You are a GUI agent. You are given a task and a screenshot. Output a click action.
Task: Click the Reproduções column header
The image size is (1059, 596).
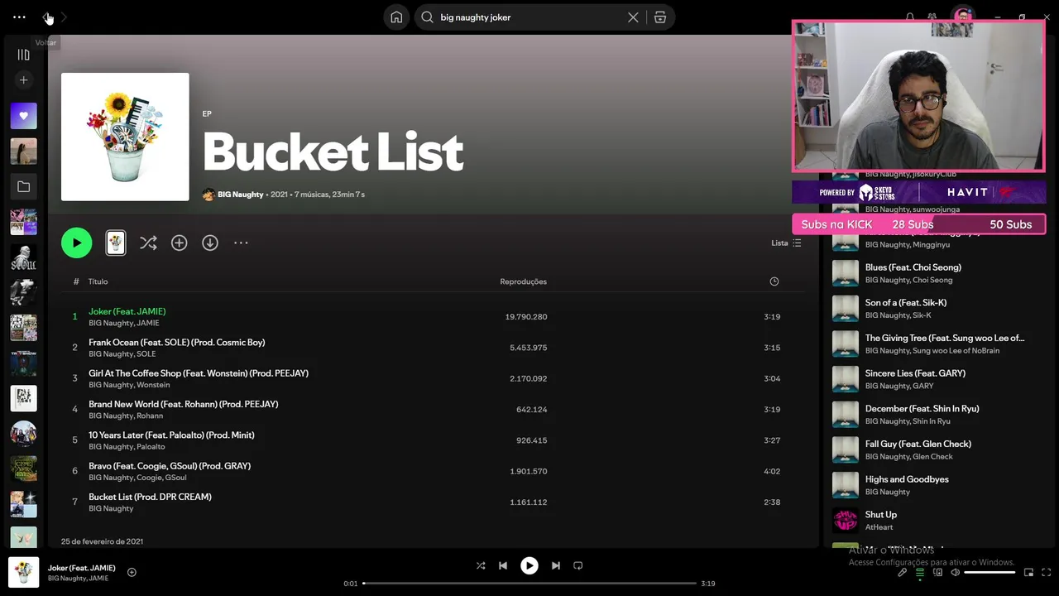[x=523, y=281]
